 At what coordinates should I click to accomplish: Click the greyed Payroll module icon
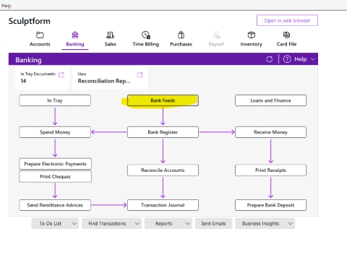[216, 35]
